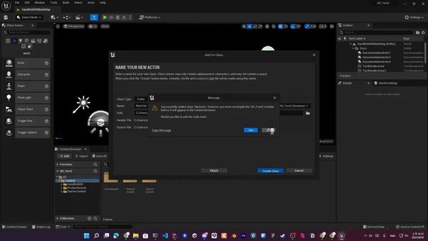The height and width of the screenshot is (241, 428).
Task: Toggle grid snapping in viewport
Action: pos(281,27)
